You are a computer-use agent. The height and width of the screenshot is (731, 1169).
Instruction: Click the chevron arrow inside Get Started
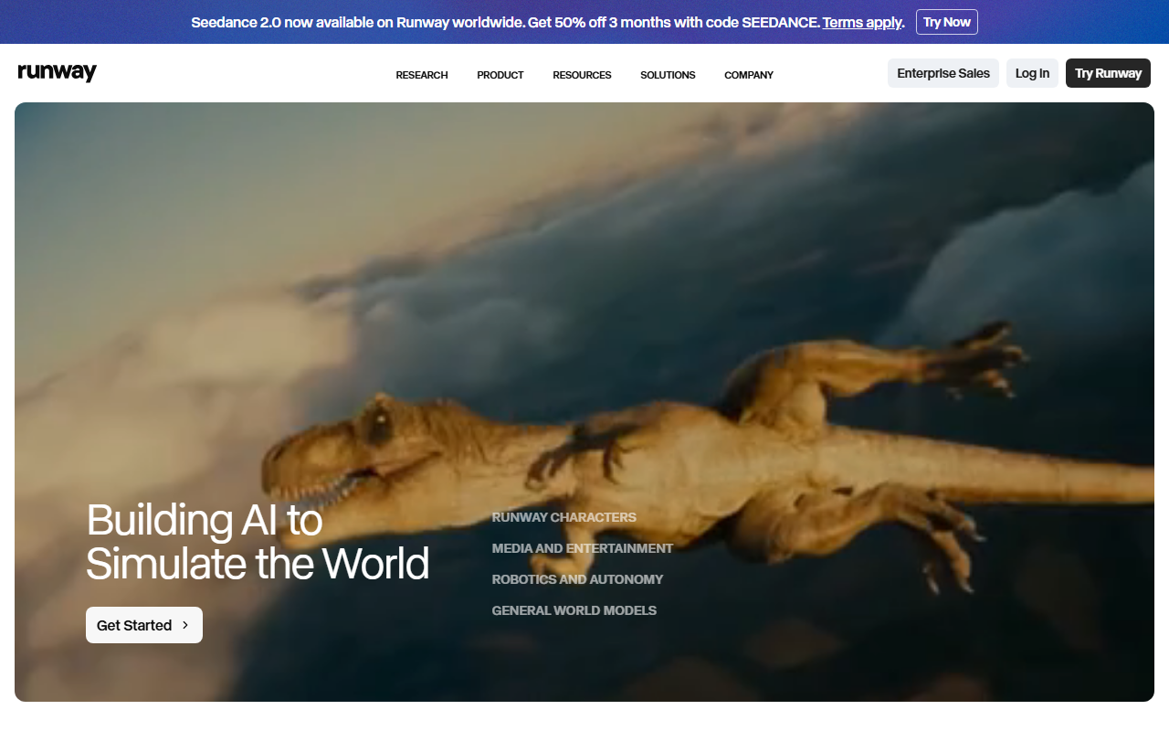click(185, 625)
